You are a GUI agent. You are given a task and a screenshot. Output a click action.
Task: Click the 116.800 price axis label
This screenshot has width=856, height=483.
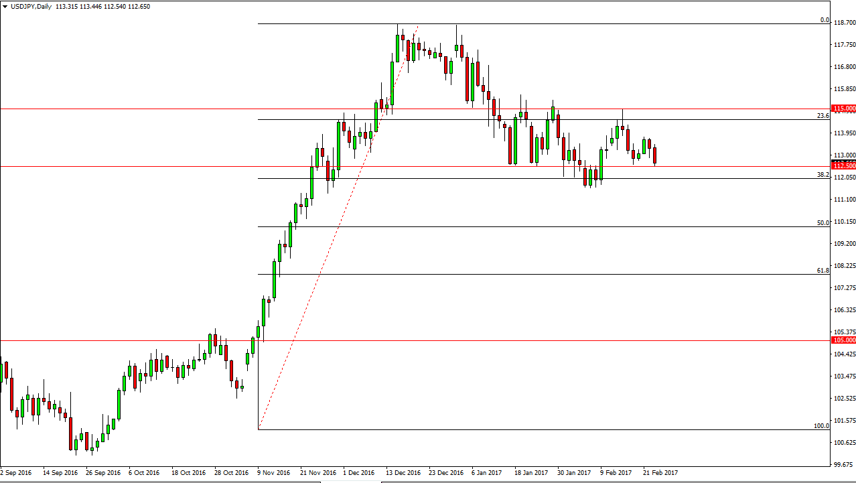(x=844, y=67)
